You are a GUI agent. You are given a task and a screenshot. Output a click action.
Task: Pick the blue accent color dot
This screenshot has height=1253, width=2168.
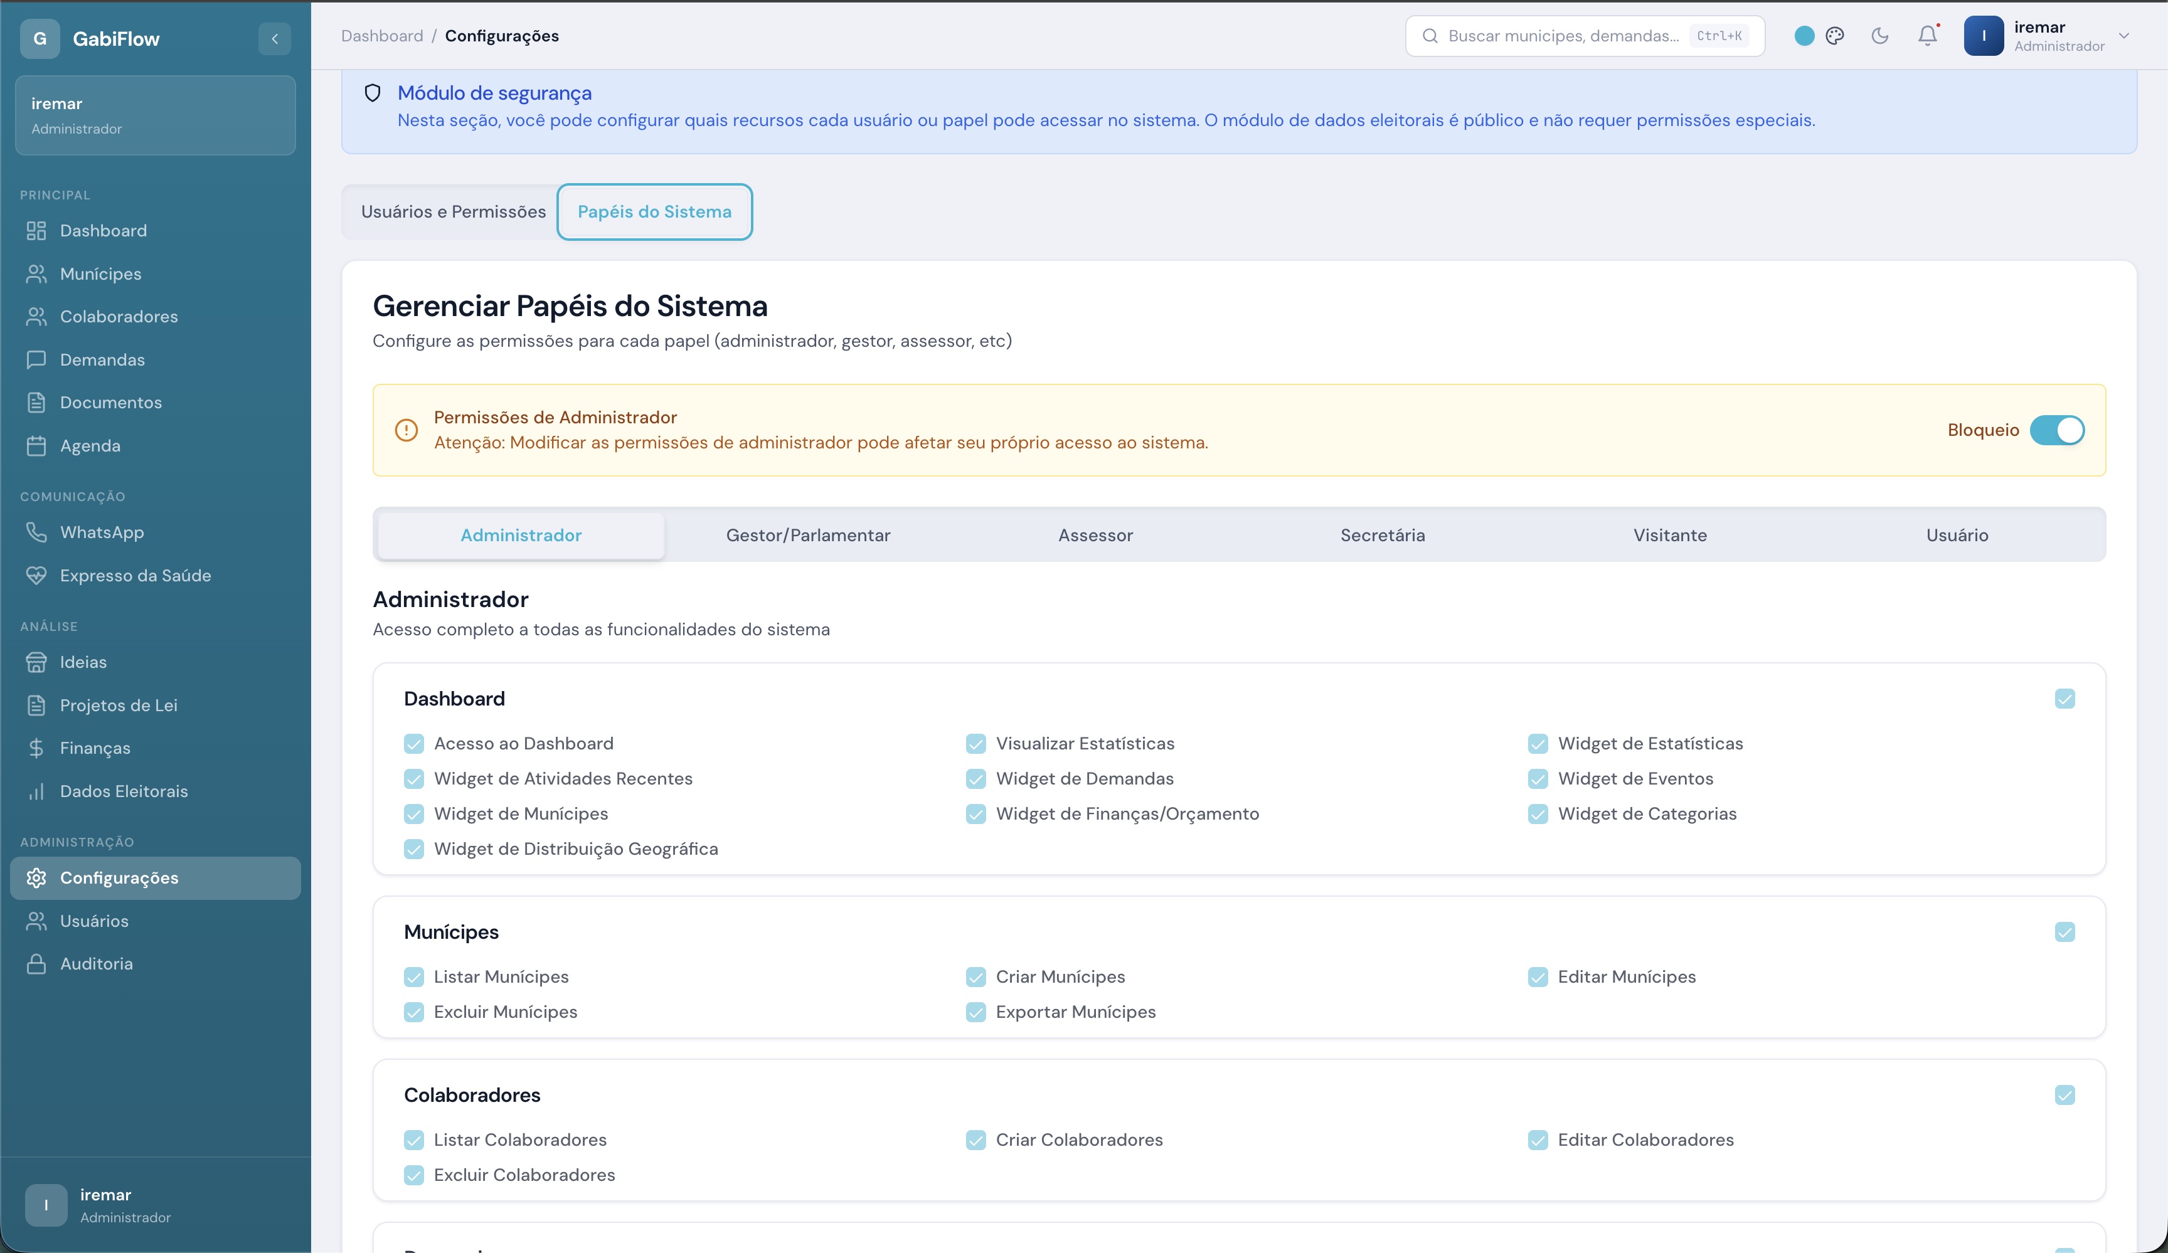point(1805,35)
